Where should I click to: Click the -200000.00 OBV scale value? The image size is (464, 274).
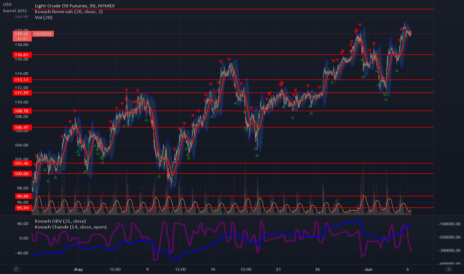click(x=449, y=237)
